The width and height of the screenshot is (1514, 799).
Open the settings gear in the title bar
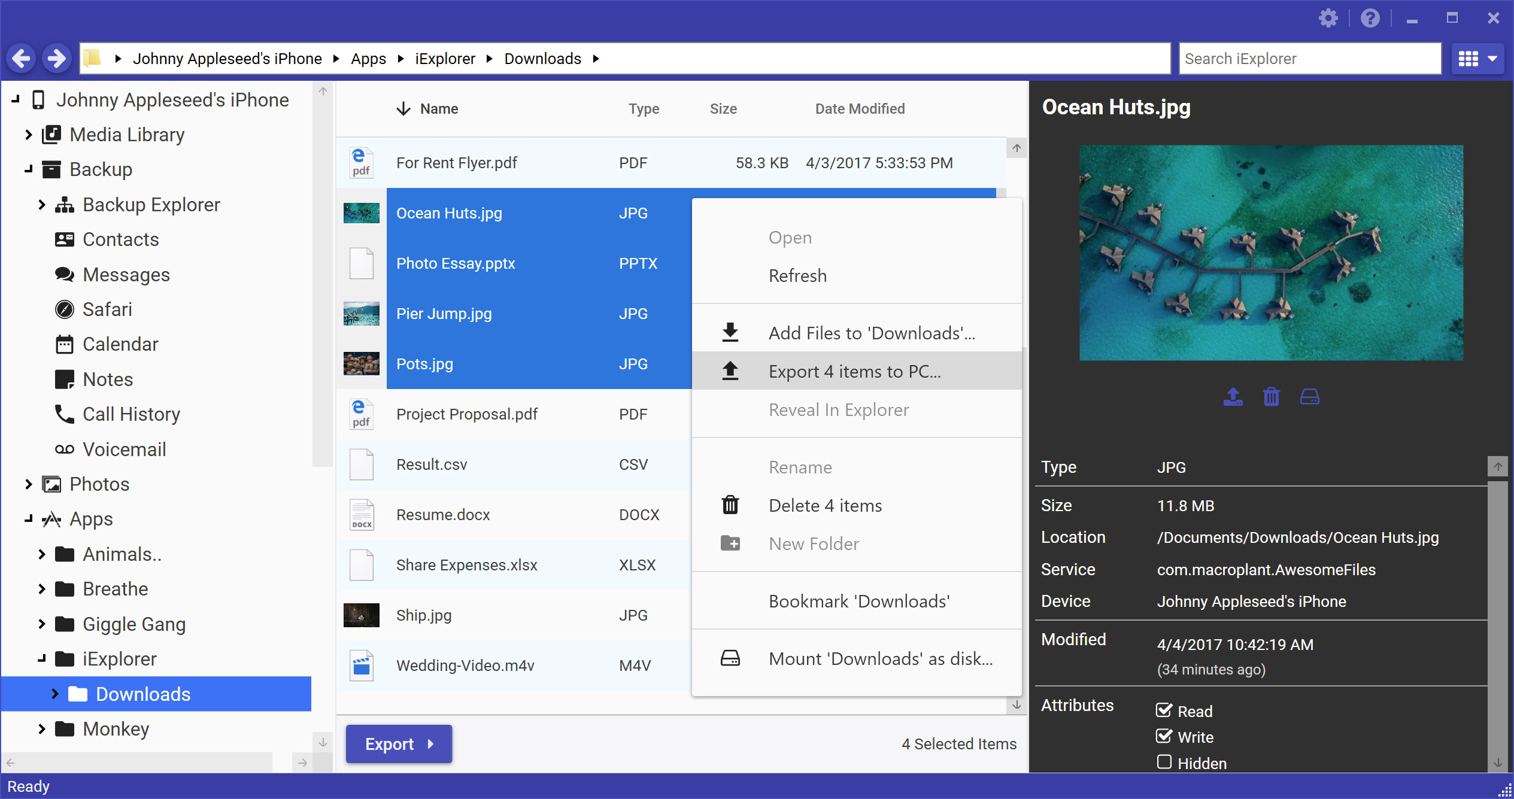[1328, 19]
